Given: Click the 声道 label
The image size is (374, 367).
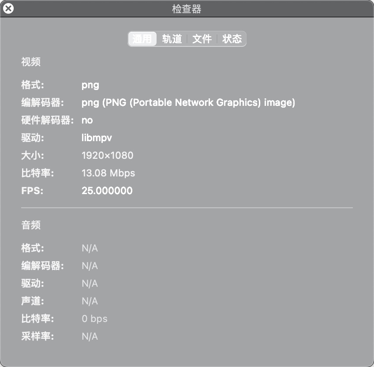Looking at the screenshot, I should [x=33, y=301].
